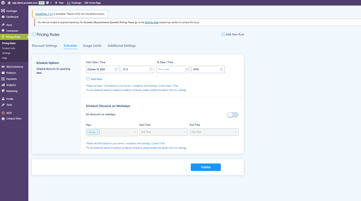Click Edit Home Page in admin bar
361x201 pixels.
tap(93, 3)
